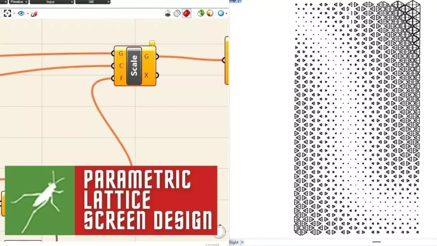This screenshot has width=437, height=246.
Task: Toggle preview on the Scale component
Action: coord(151,43)
